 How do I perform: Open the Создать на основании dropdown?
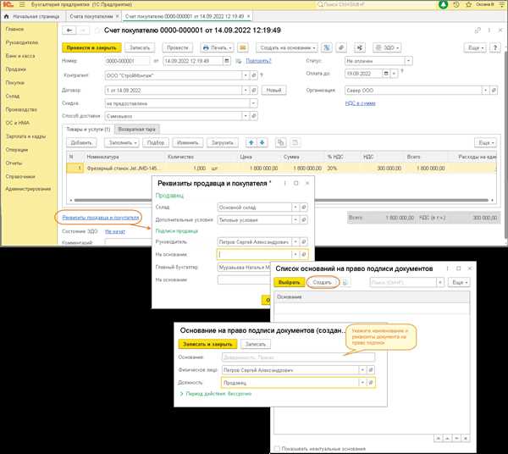coord(290,48)
